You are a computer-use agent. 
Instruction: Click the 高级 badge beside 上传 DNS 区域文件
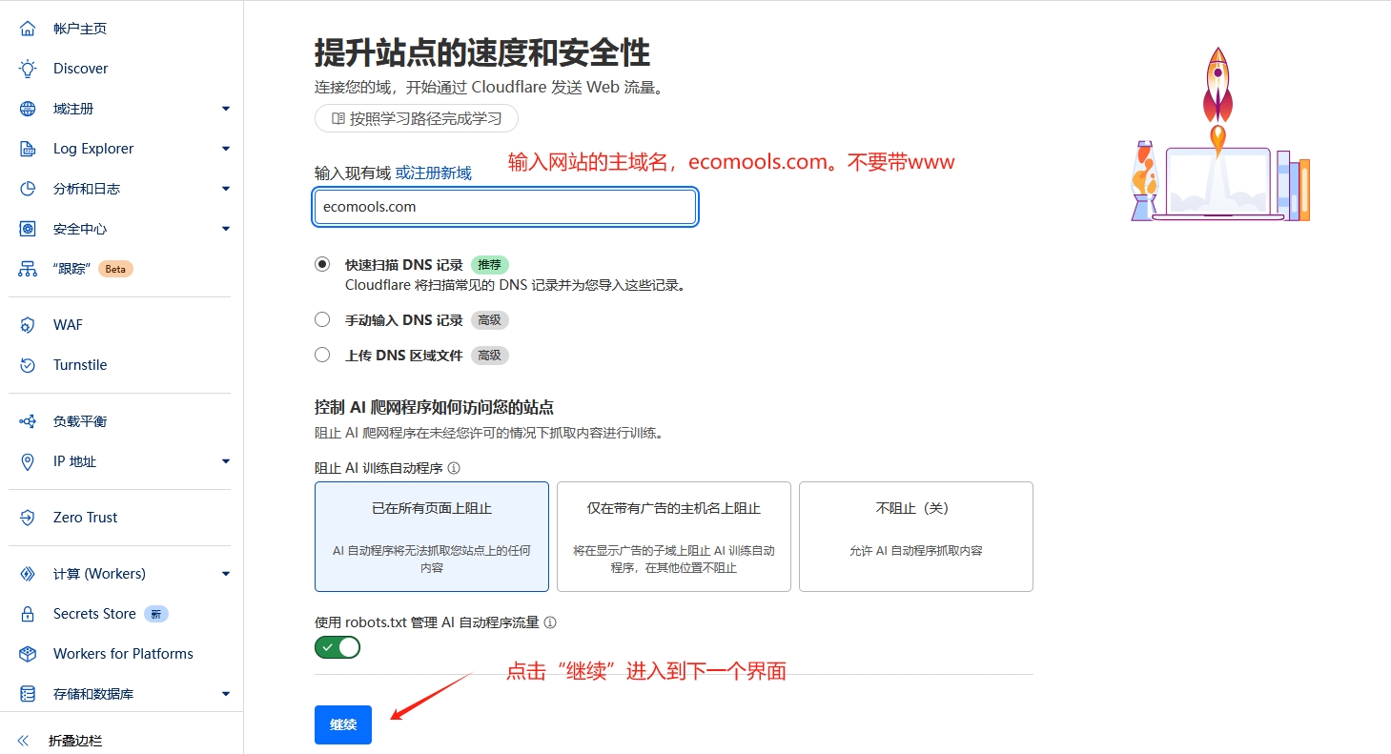(x=490, y=356)
